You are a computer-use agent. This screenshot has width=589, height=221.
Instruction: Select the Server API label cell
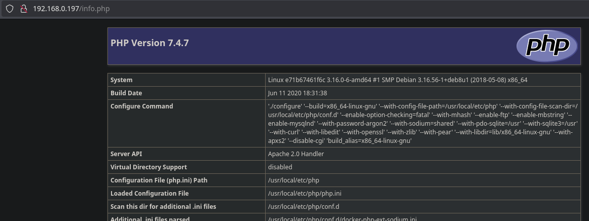(x=127, y=154)
